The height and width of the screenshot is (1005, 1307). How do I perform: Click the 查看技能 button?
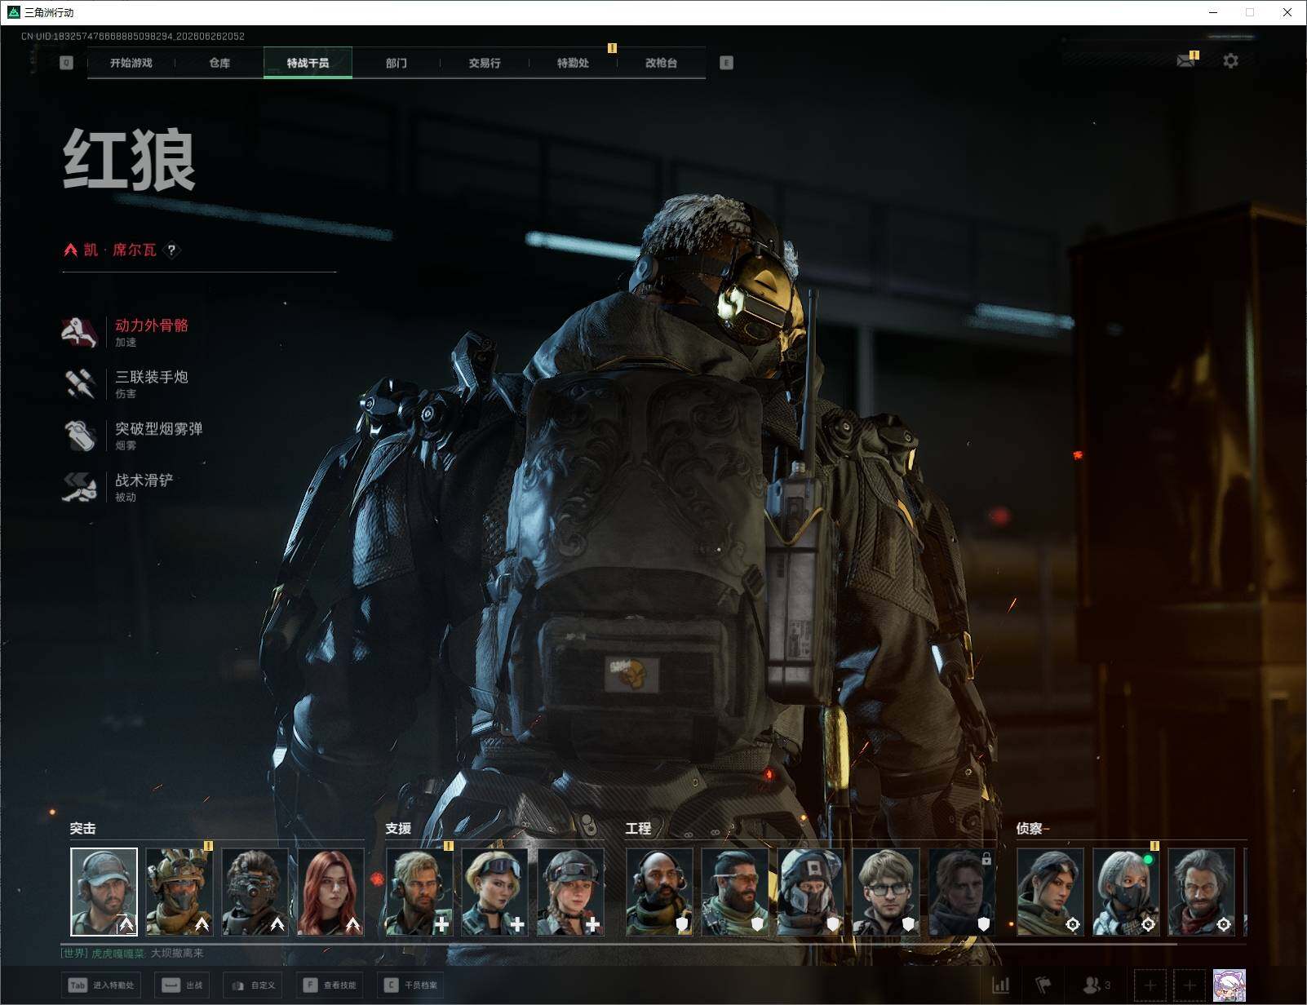[330, 985]
